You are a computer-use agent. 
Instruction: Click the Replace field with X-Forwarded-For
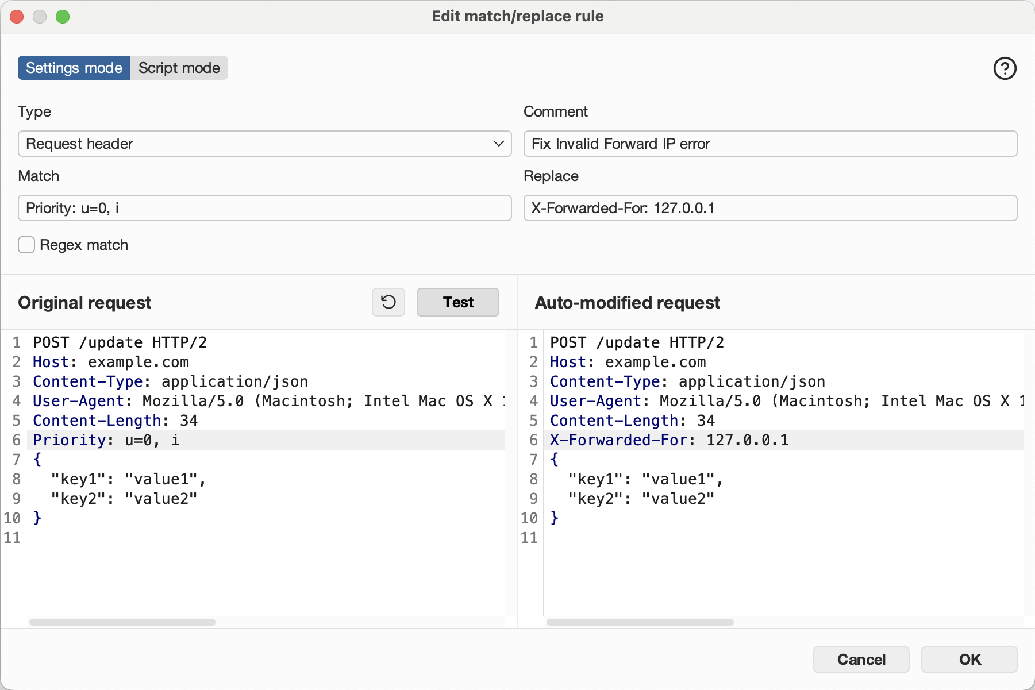tap(770, 208)
